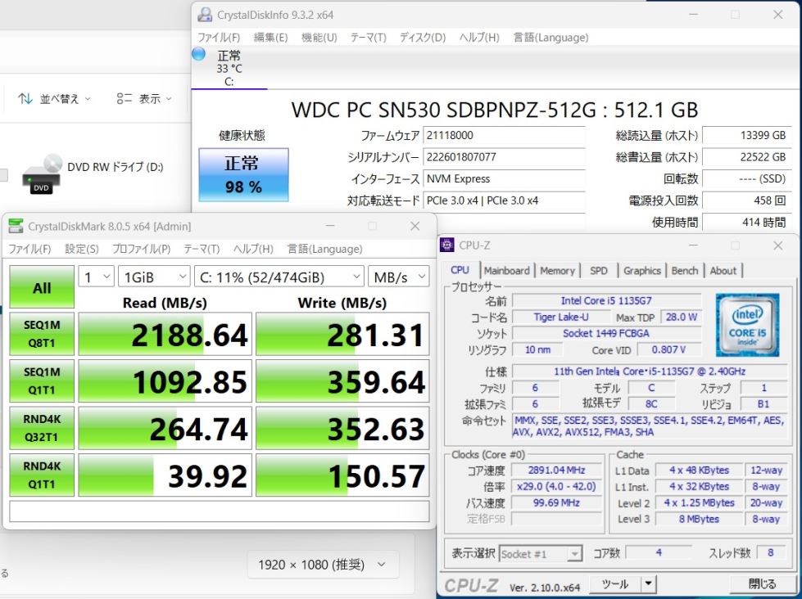
Task: Open CrystalDiskMark プロファイル(P) menu
Action: pos(141,249)
